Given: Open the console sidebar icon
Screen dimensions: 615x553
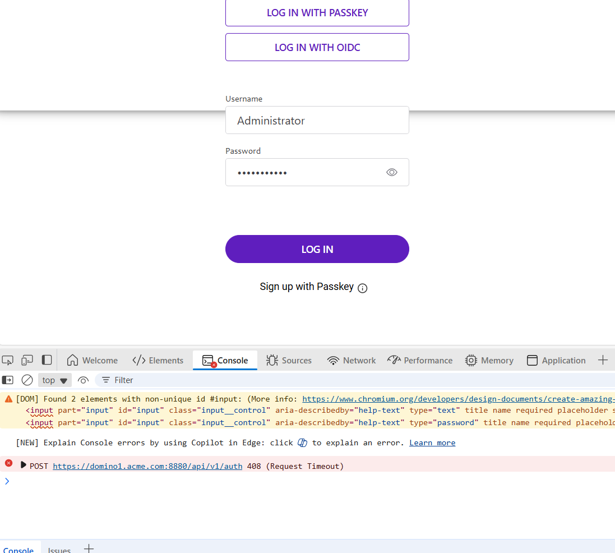Looking at the screenshot, I should [x=8, y=380].
